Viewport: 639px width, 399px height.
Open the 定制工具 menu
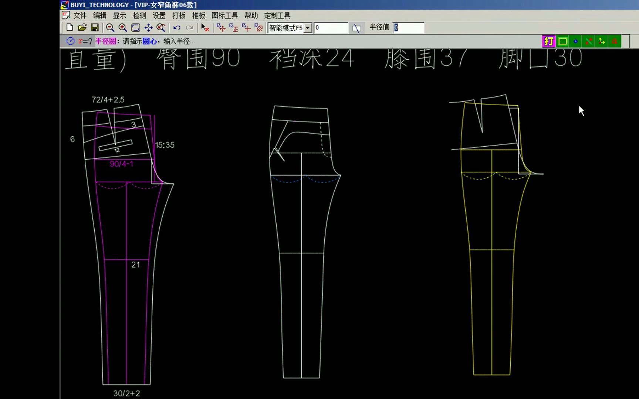click(277, 16)
